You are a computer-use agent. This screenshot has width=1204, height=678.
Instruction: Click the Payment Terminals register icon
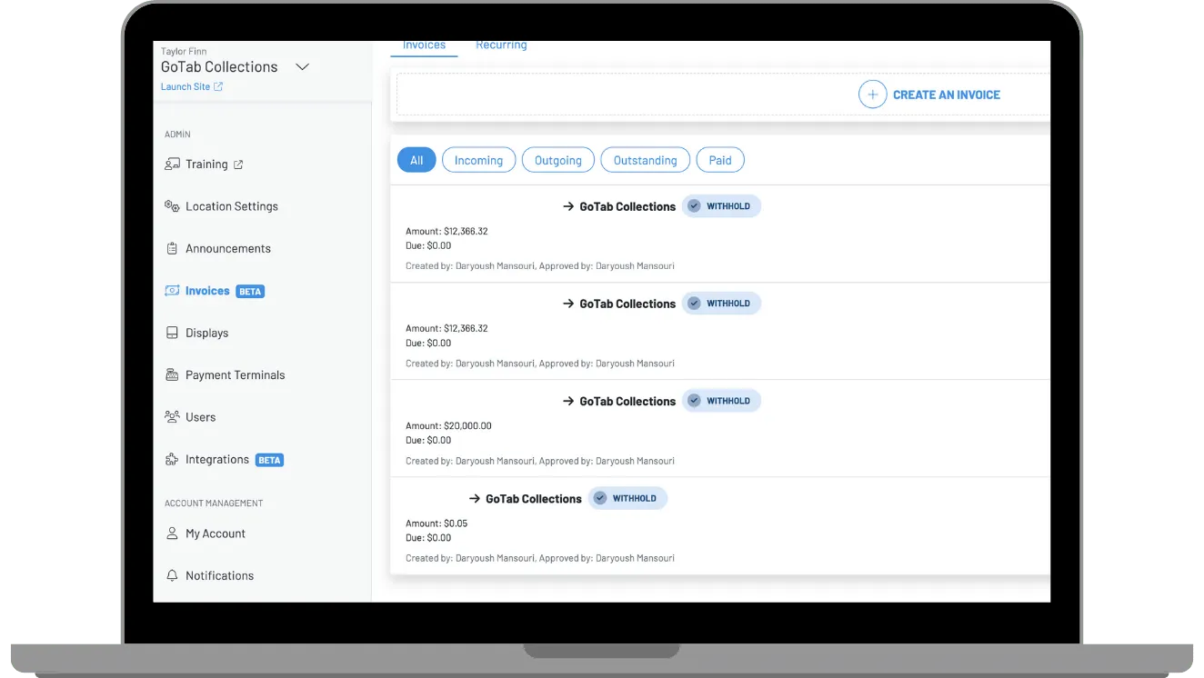click(172, 375)
